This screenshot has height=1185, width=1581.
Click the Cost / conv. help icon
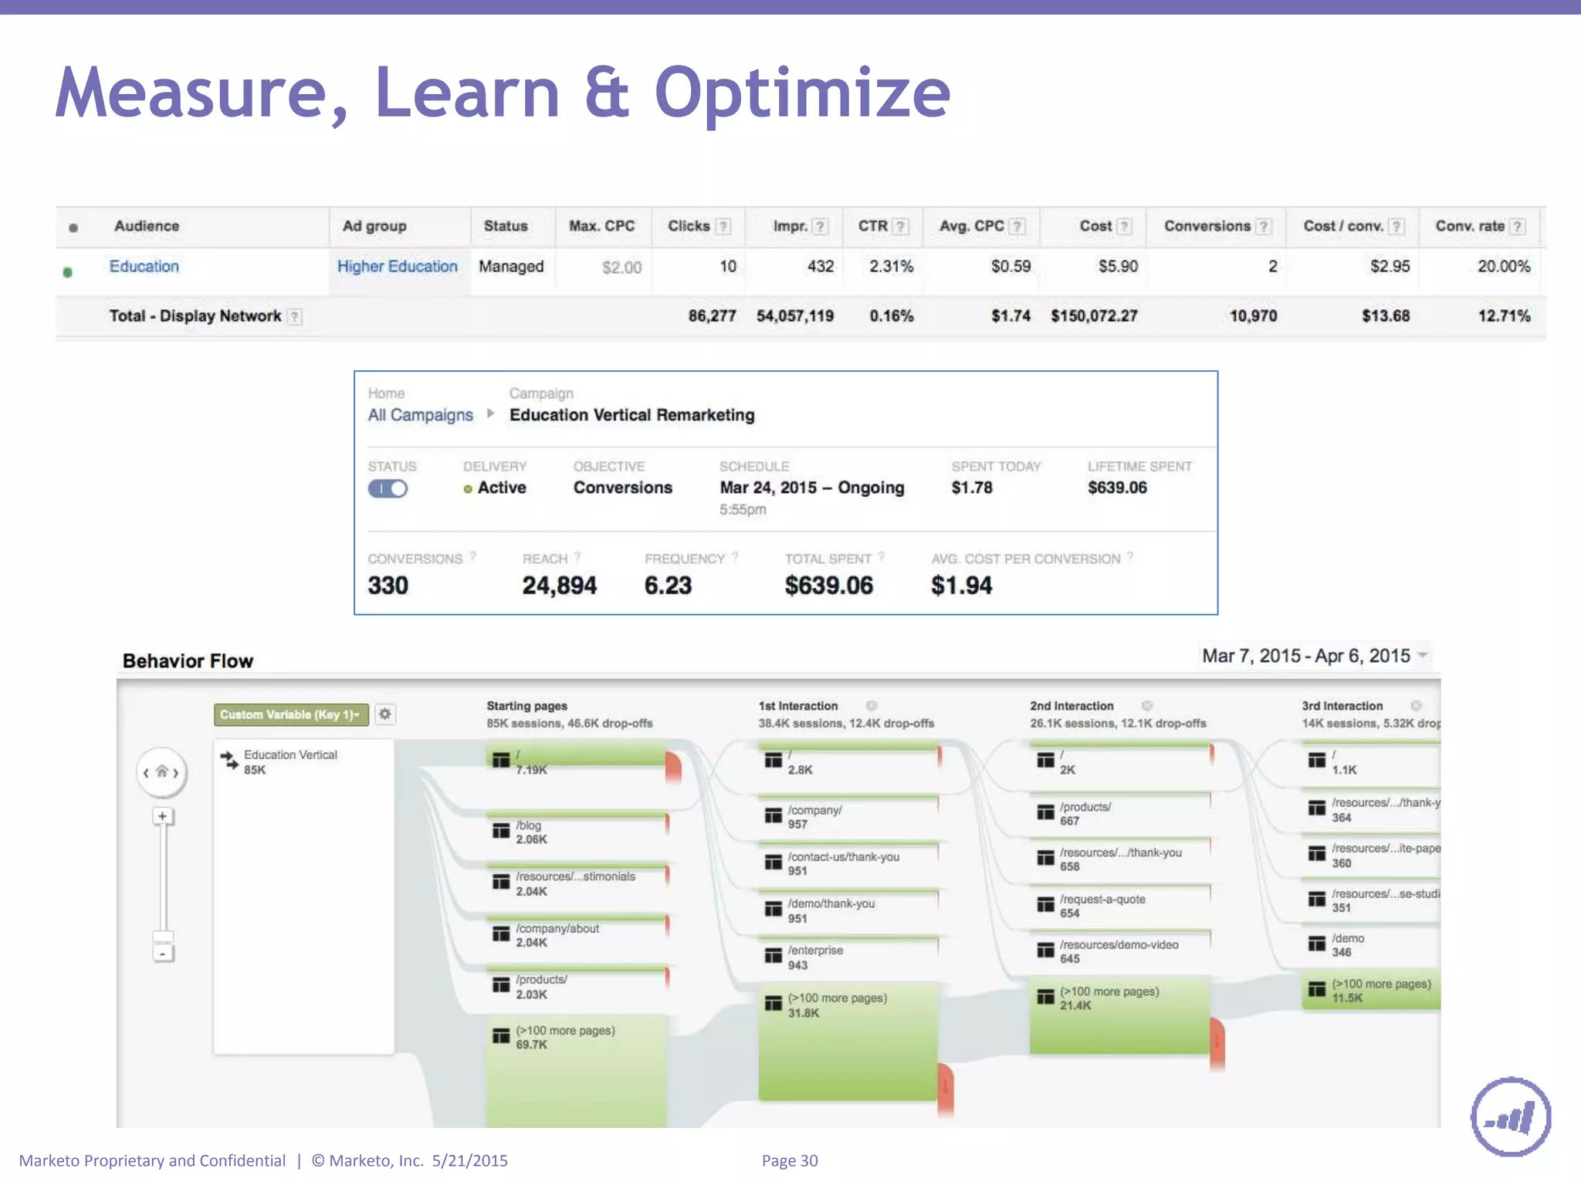click(1396, 227)
